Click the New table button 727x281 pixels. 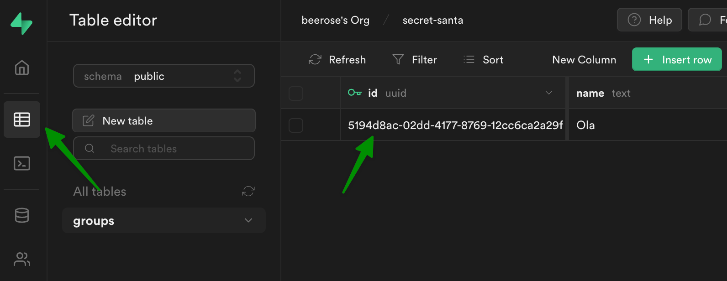coord(164,121)
